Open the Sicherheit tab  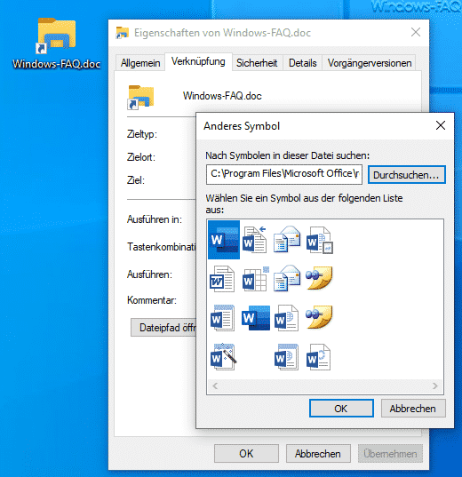pyautogui.click(x=257, y=63)
